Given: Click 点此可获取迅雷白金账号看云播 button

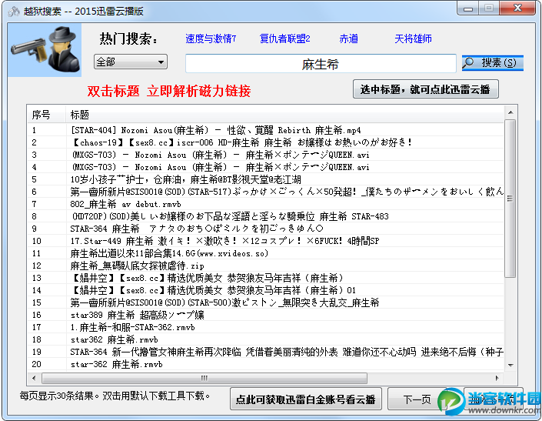Looking at the screenshot, I should 306,399.
